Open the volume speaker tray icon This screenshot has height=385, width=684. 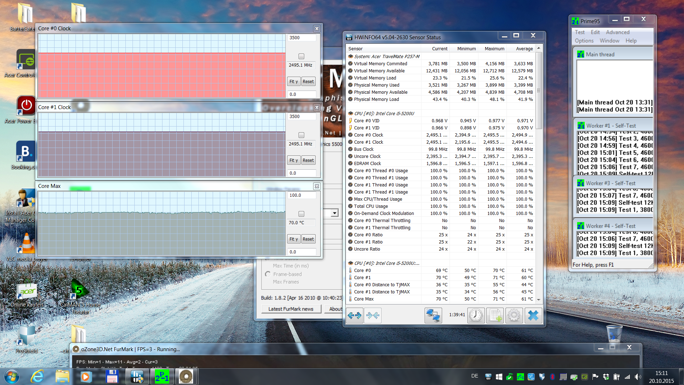[638, 376]
